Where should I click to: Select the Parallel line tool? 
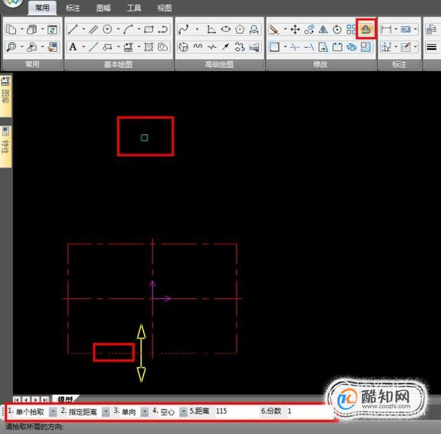pyautogui.click(x=93, y=29)
